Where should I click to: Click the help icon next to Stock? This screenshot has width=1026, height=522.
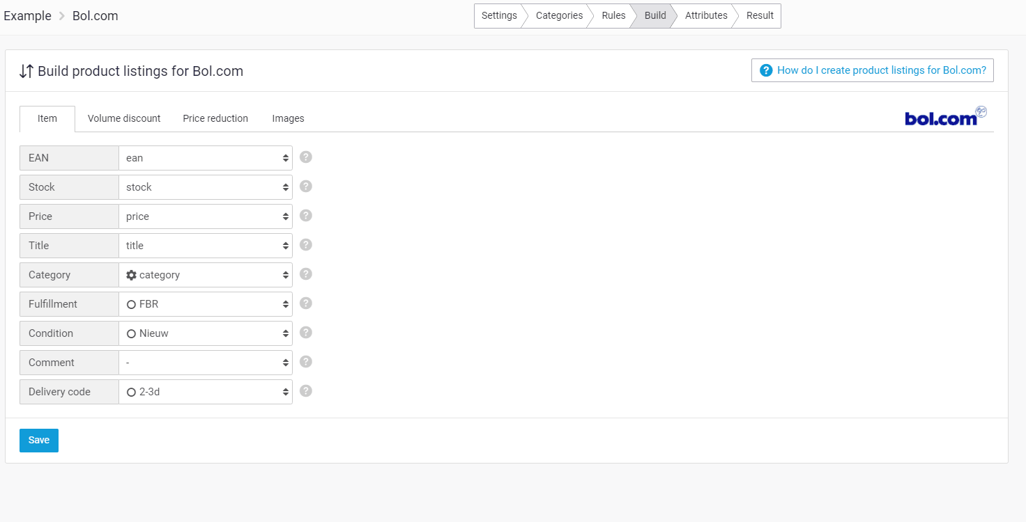[x=306, y=187]
